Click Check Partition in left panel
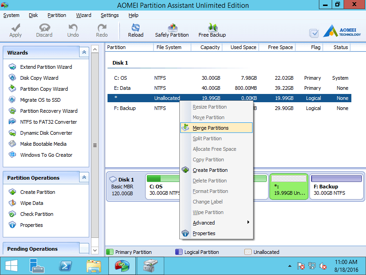The image size is (366, 275). pyautogui.click(x=37, y=214)
